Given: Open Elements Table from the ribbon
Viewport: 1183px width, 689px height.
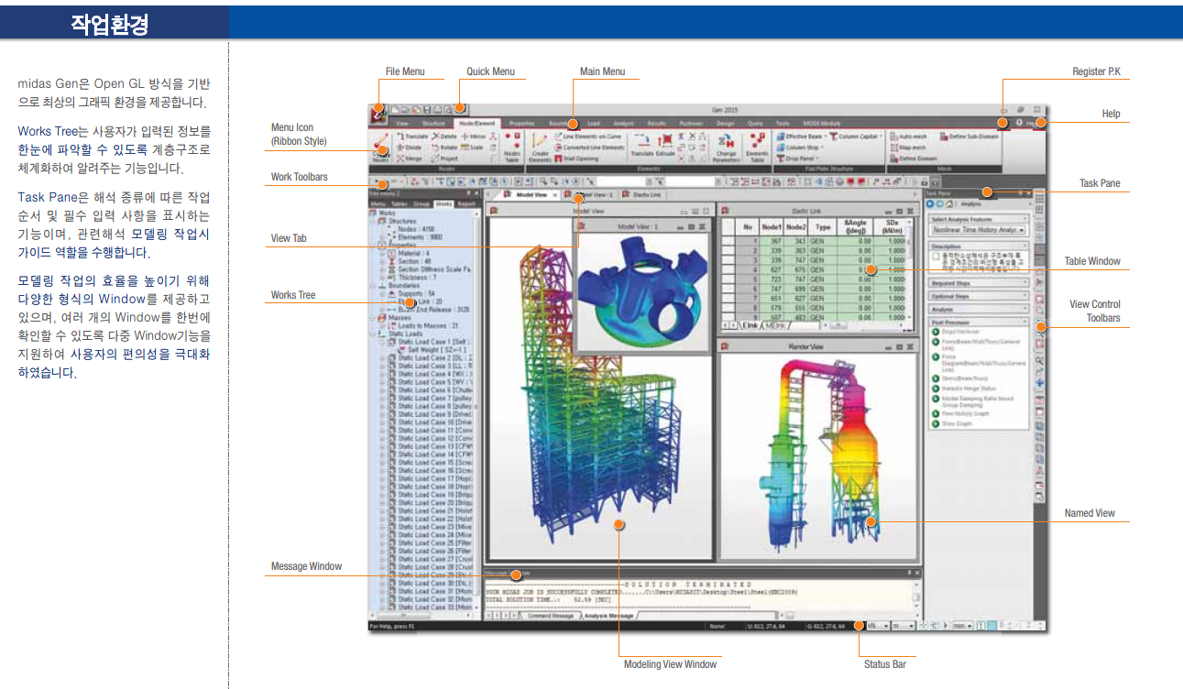Looking at the screenshot, I should [x=757, y=148].
